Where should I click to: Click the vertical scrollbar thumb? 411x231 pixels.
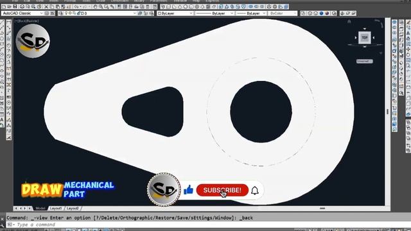click(387, 112)
